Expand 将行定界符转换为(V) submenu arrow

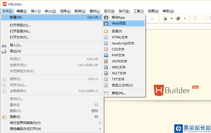[x=100, y=123]
